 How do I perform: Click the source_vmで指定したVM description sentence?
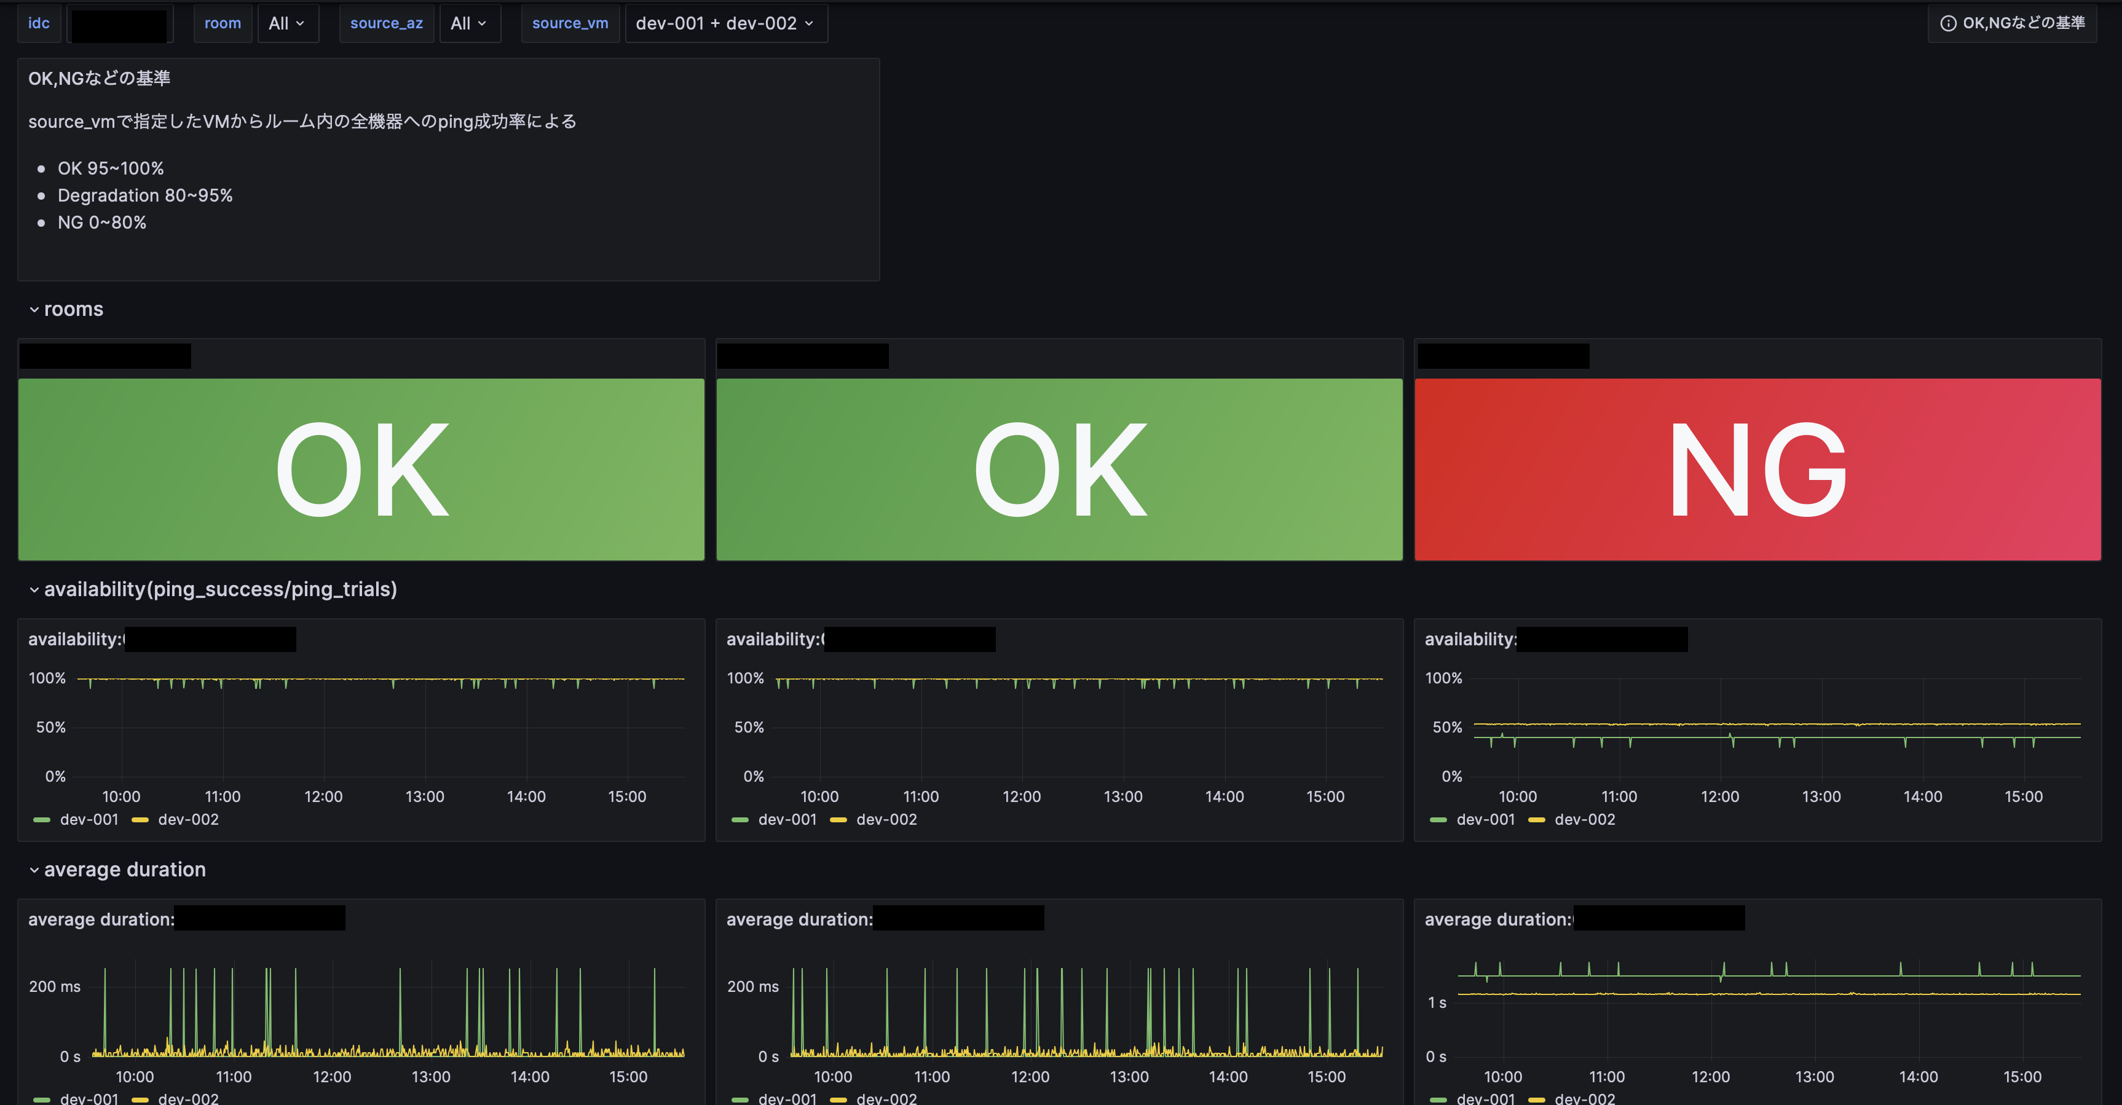pyautogui.click(x=302, y=122)
